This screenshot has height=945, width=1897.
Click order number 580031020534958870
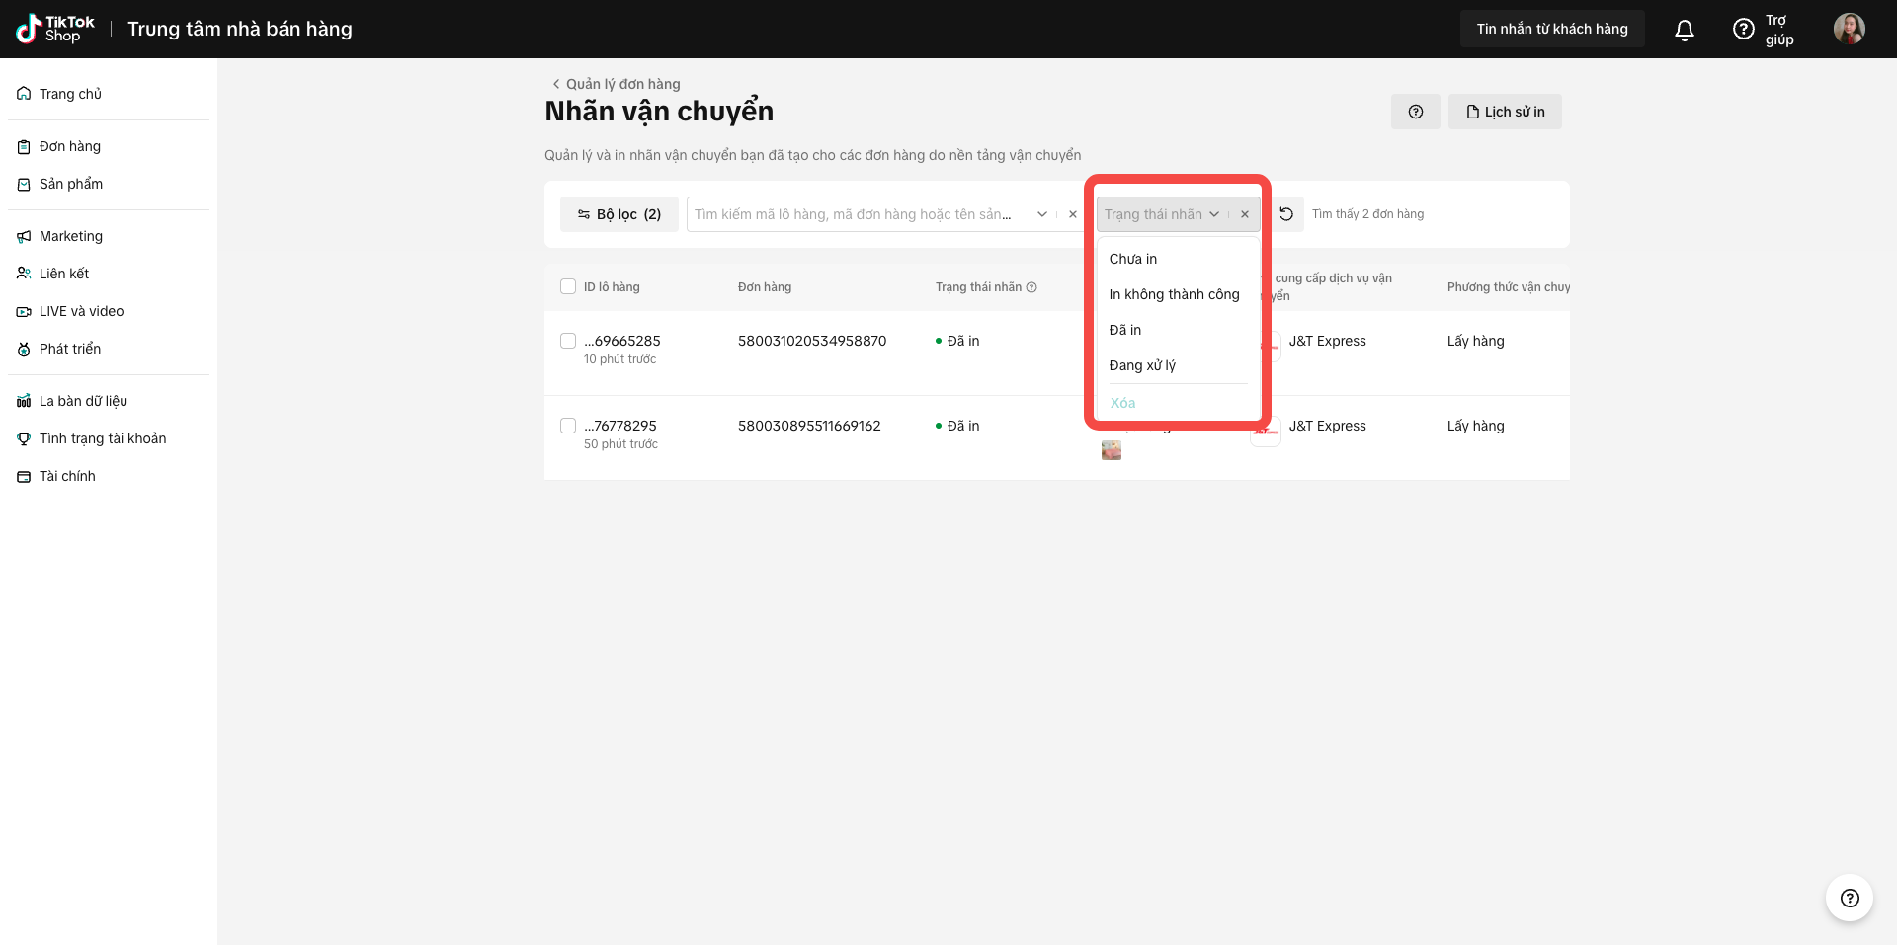pyautogui.click(x=812, y=341)
